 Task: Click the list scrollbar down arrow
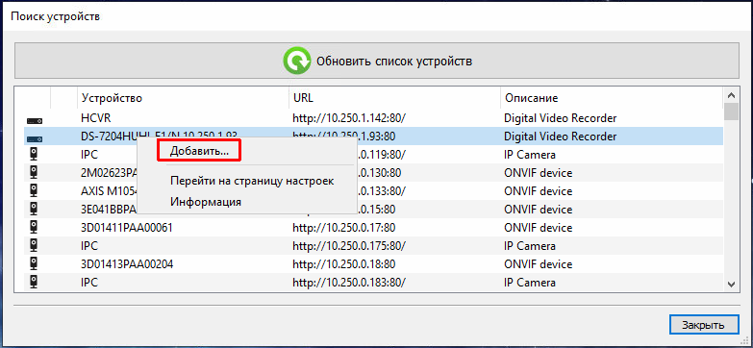[x=731, y=285]
